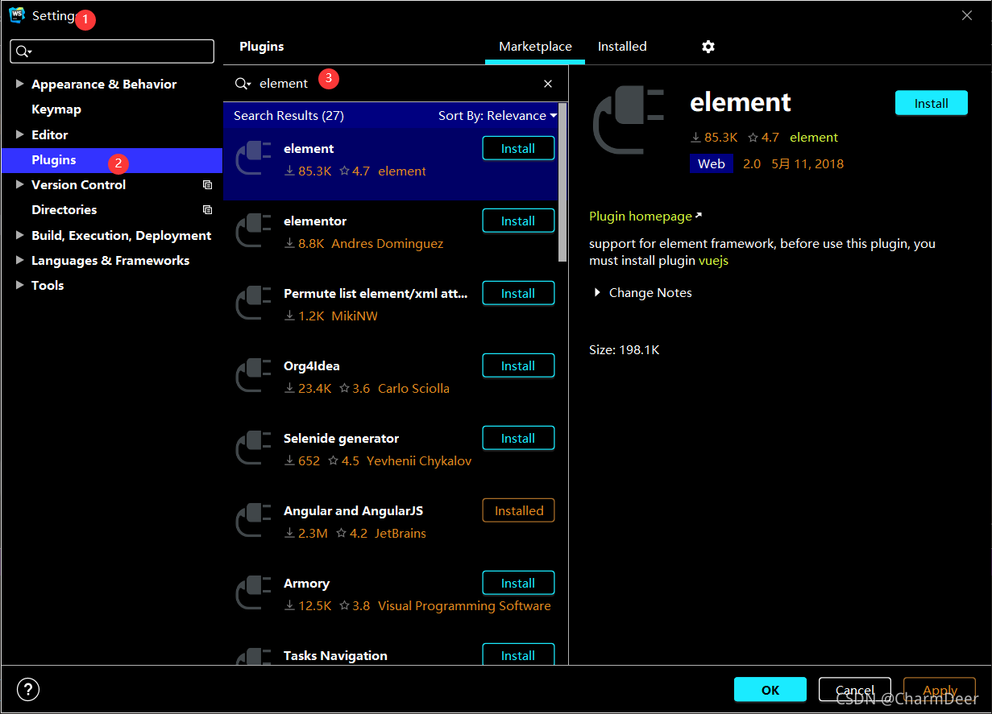Select Plugins in settings tree

[x=111, y=159]
